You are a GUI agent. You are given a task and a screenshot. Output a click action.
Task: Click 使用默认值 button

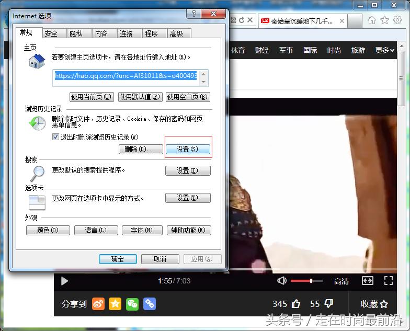click(140, 97)
